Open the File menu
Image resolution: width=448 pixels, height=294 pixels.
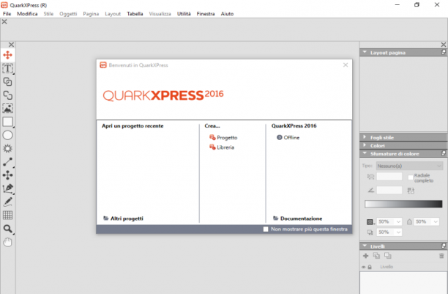7,14
